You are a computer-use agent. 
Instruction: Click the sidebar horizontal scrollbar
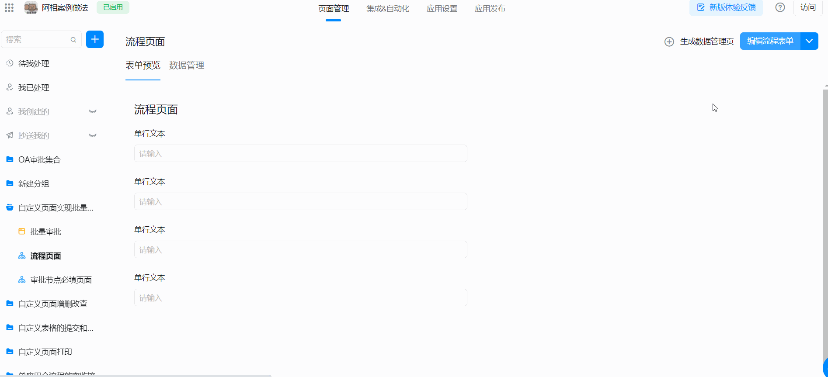pyautogui.click(x=136, y=376)
